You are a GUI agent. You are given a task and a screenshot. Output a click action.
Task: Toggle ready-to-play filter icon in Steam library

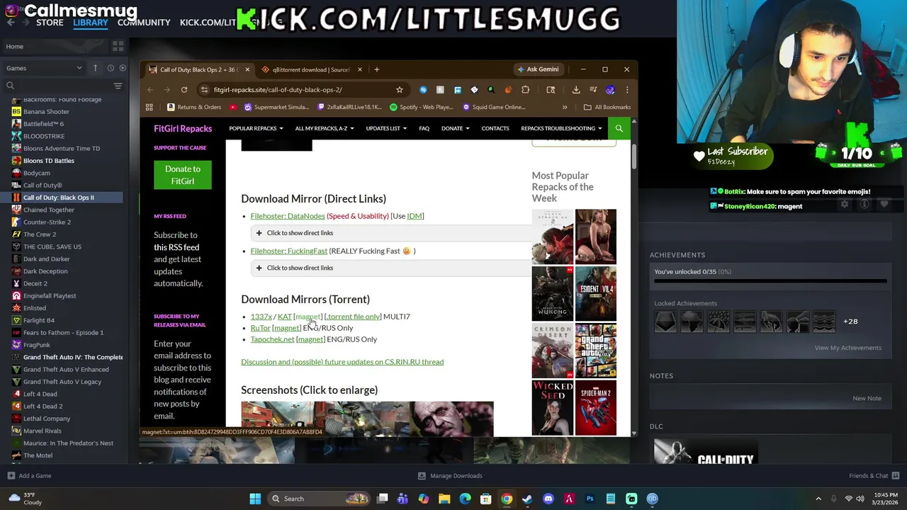coord(123,68)
